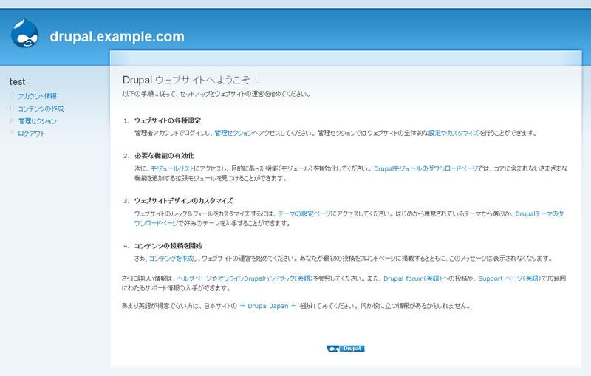591x376 pixels.
Task: Open コンテンツの作成 in sidebar
Action: click(41, 109)
